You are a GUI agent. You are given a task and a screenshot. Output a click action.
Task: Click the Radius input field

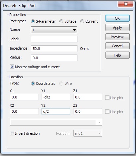[x=54, y=58]
